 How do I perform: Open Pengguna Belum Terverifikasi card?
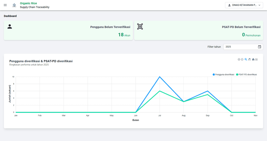[x=68, y=30]
